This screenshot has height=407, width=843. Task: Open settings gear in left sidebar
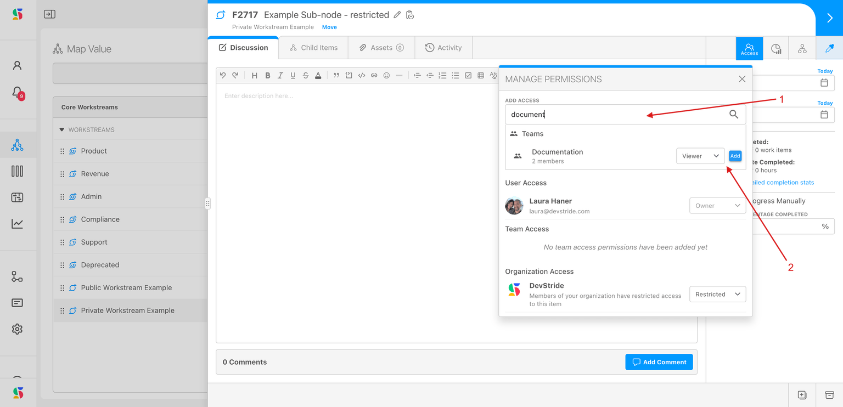tap(17, 329)
